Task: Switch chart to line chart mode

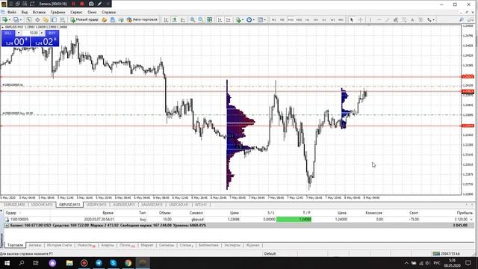Action: (x=183, y=20)
